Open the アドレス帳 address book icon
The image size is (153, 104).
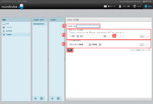tap(120, 6)
